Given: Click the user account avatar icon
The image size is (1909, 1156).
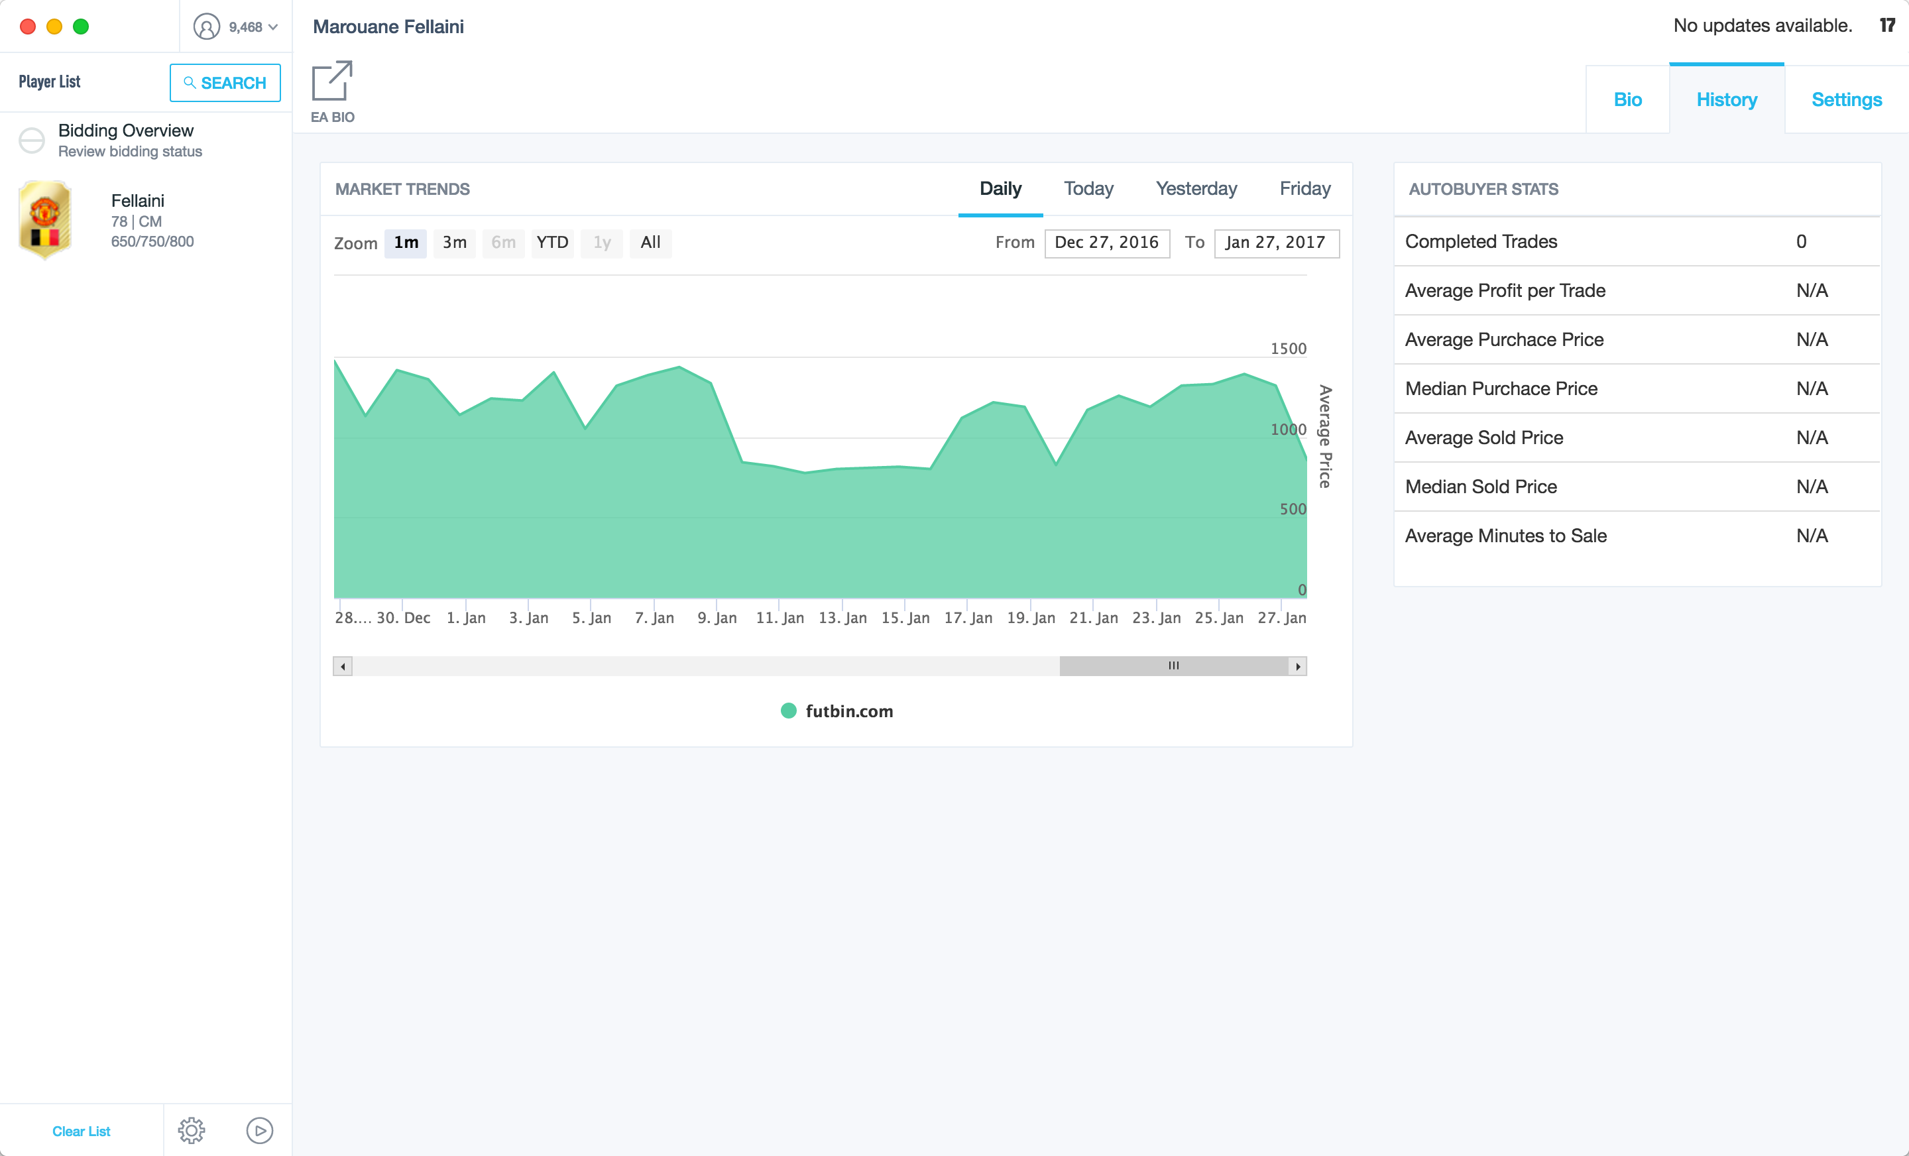Looking at the screenshot, I should point(206,27).
